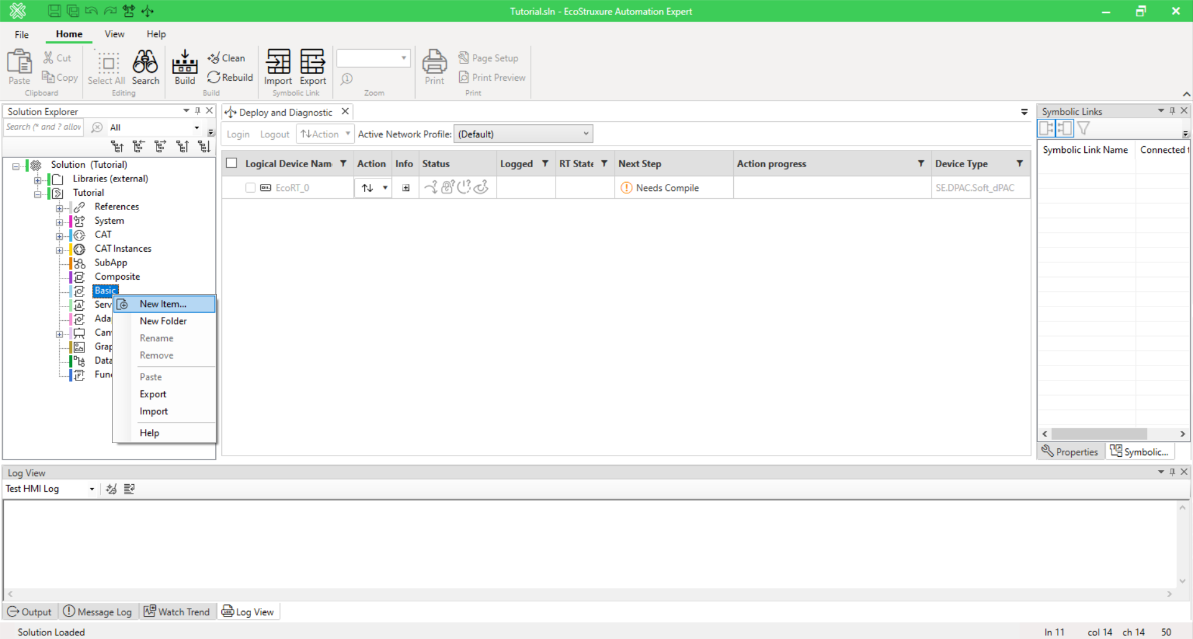The image size is (1193, 639).
Task: Open the Active Network Profile dropdown
Action: (x=523, y=134)
